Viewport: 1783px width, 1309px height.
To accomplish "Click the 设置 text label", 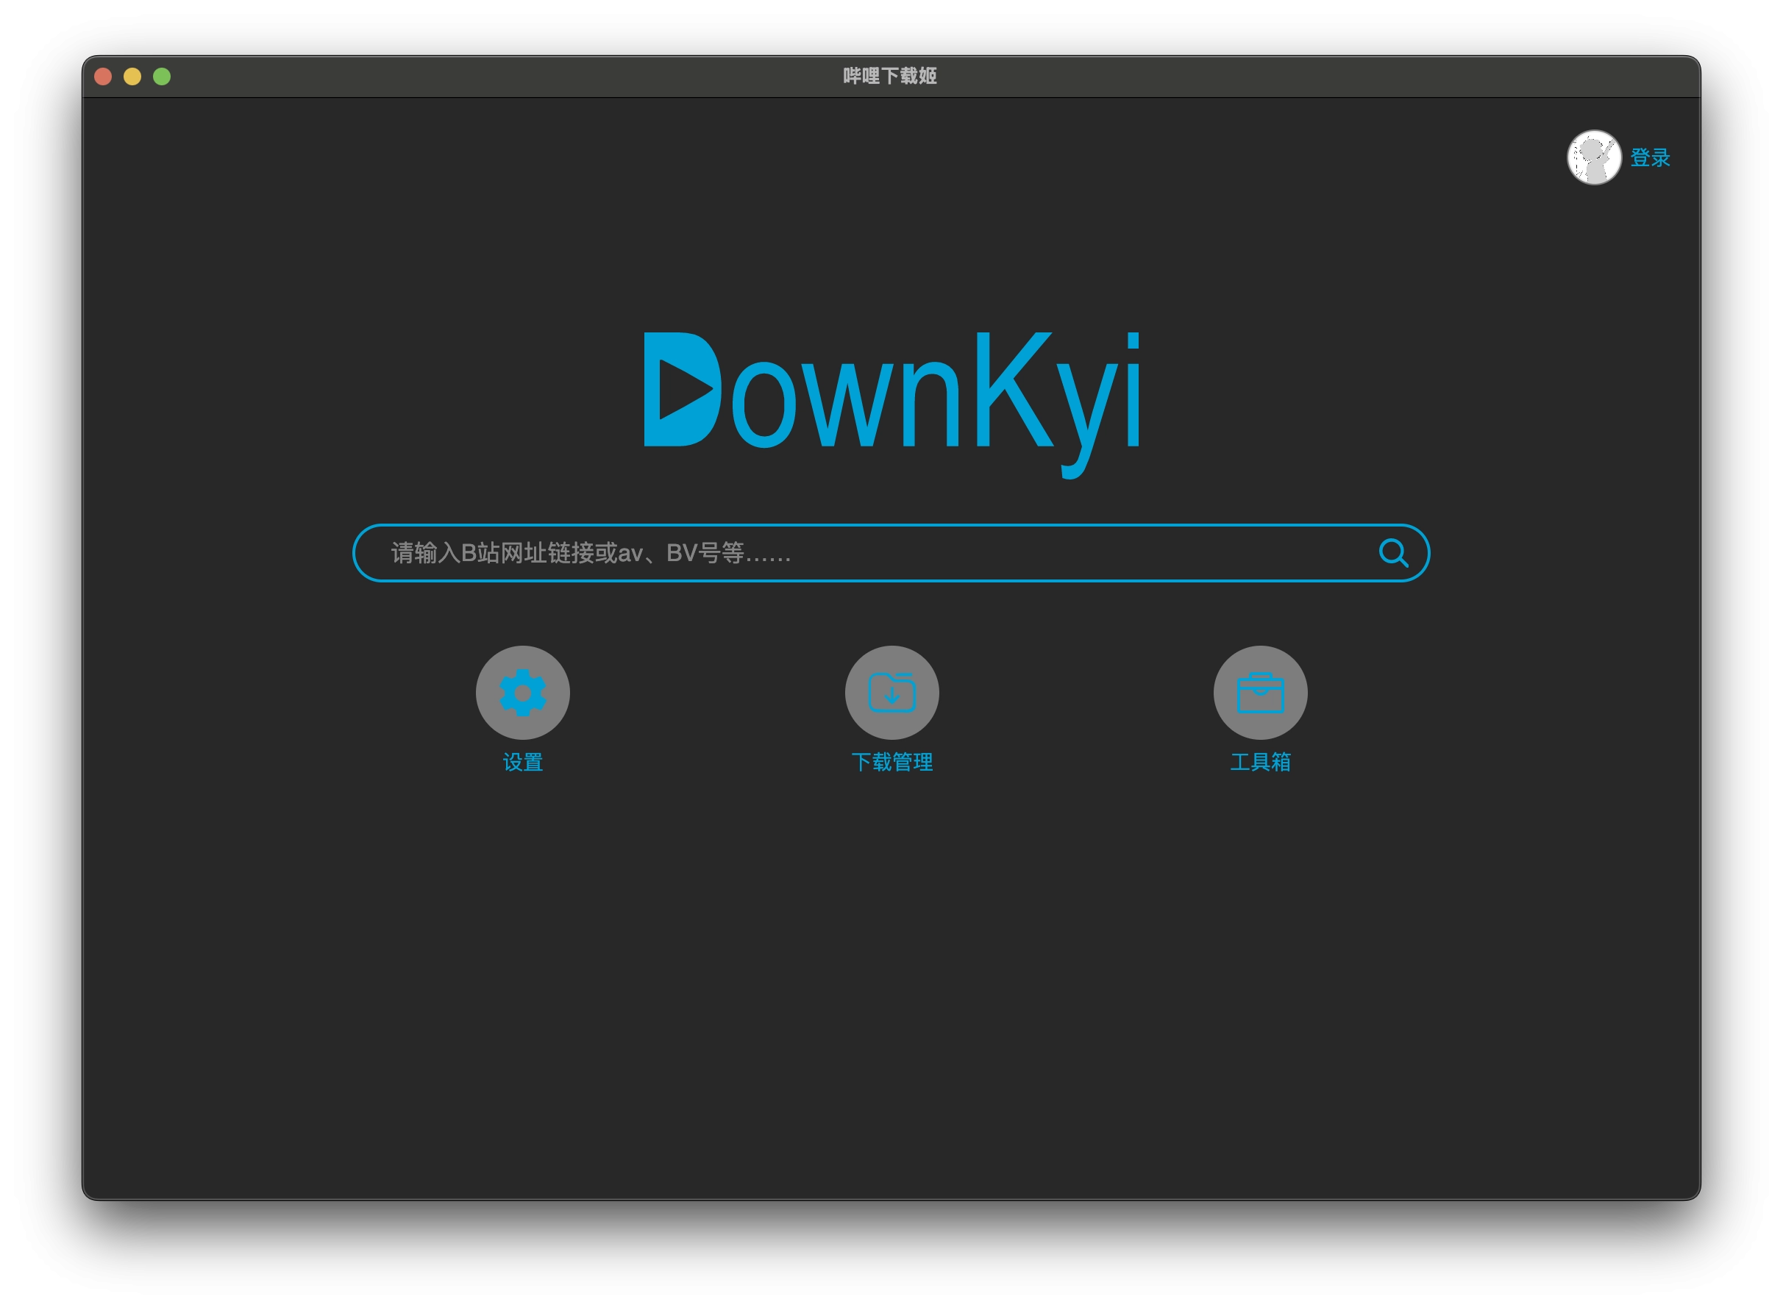I will [x=522, y=763].
